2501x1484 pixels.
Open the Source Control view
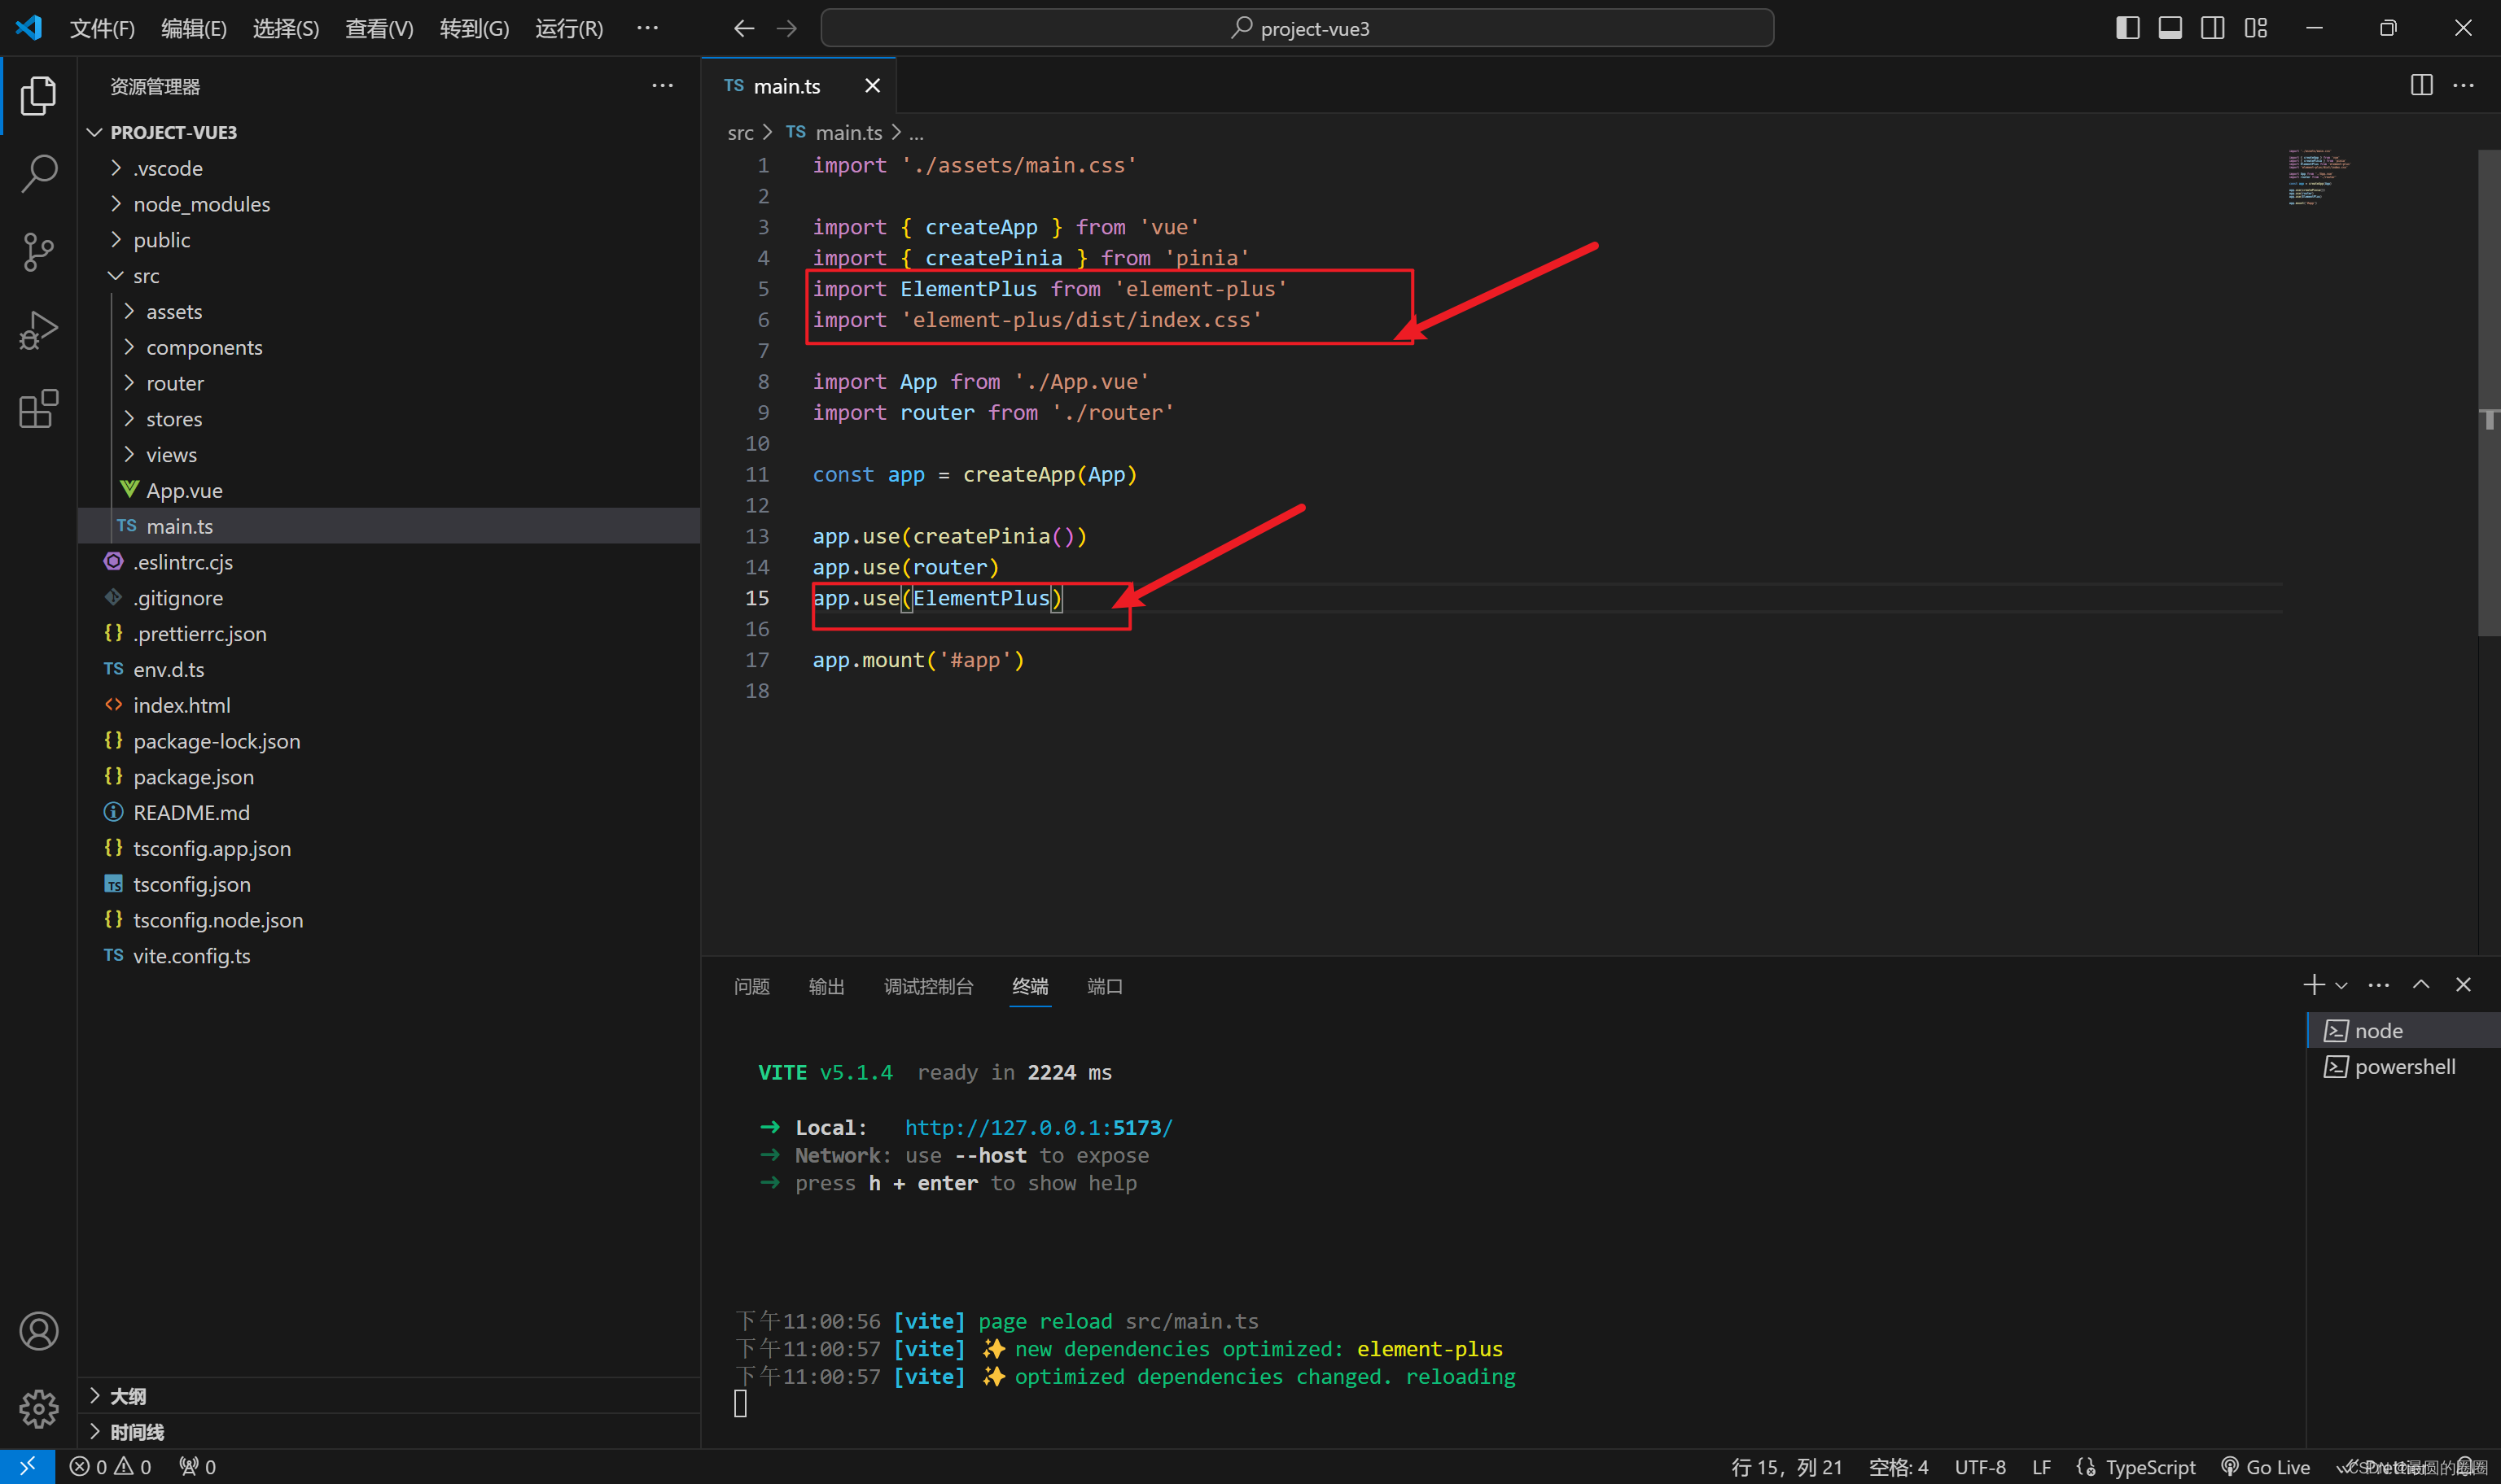pos(38,252)
